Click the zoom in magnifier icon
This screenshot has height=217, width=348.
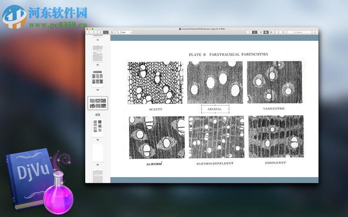[94, 32]
